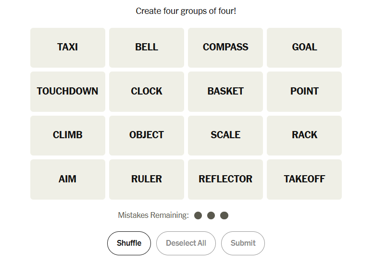
Task: Pick the COMPASS tile
Action: click(x=225, y=48)
